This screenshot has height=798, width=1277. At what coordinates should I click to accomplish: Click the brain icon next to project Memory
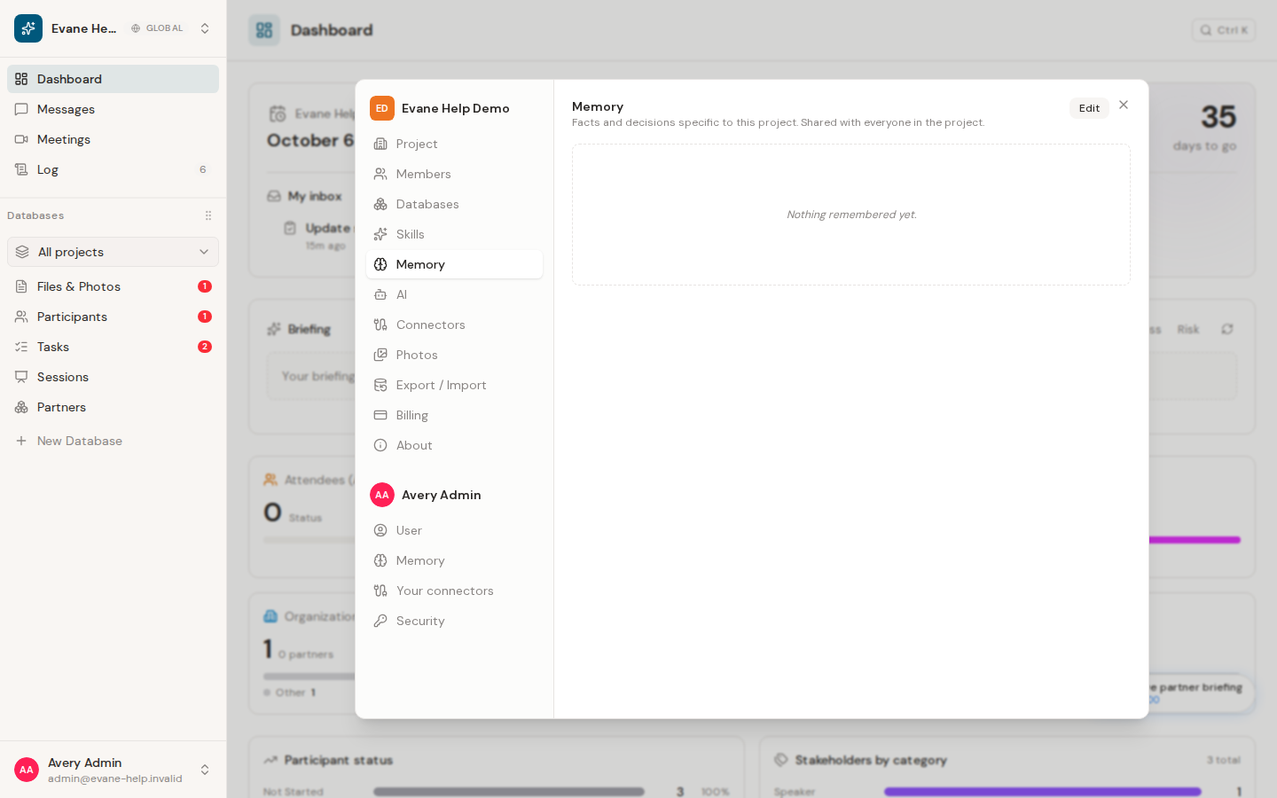pyautogui.click(x=380, y=264)
